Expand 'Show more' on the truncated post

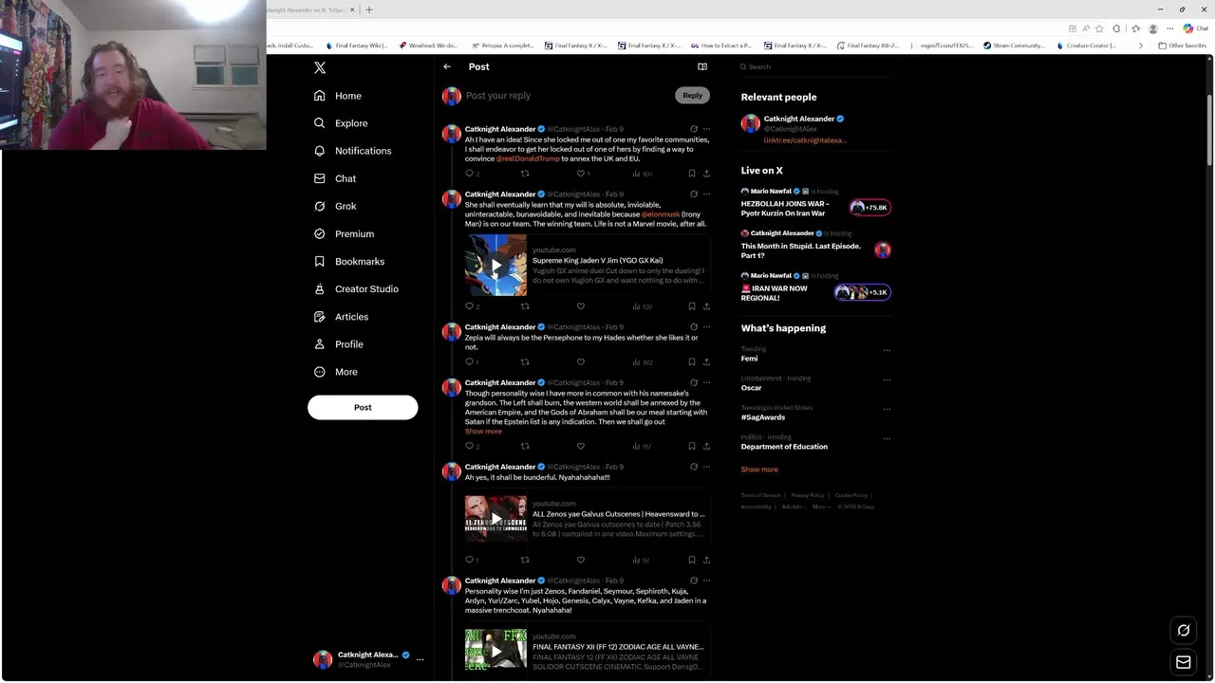coord(483,432)
